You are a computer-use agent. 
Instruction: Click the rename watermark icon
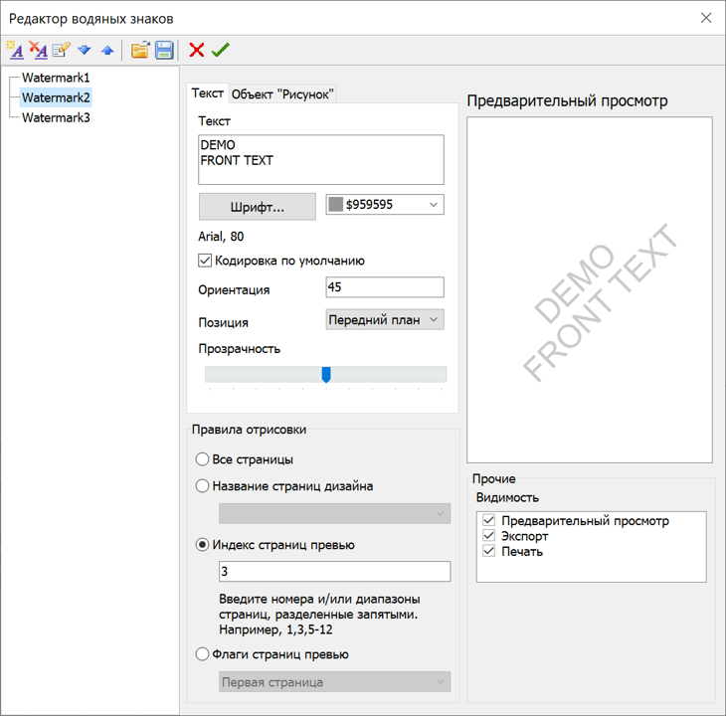coord(62,50)
